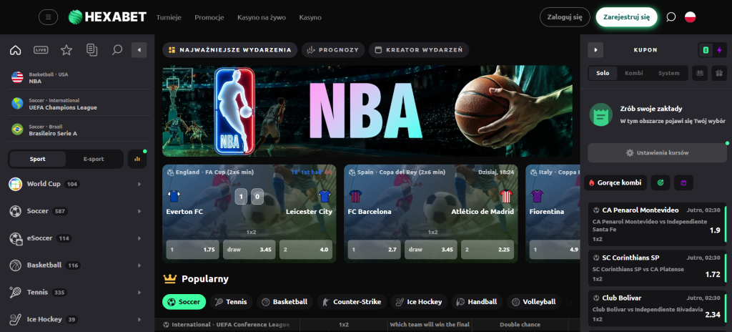Select the green coupon view icon
732x332 pixels.
pos(706,50)
